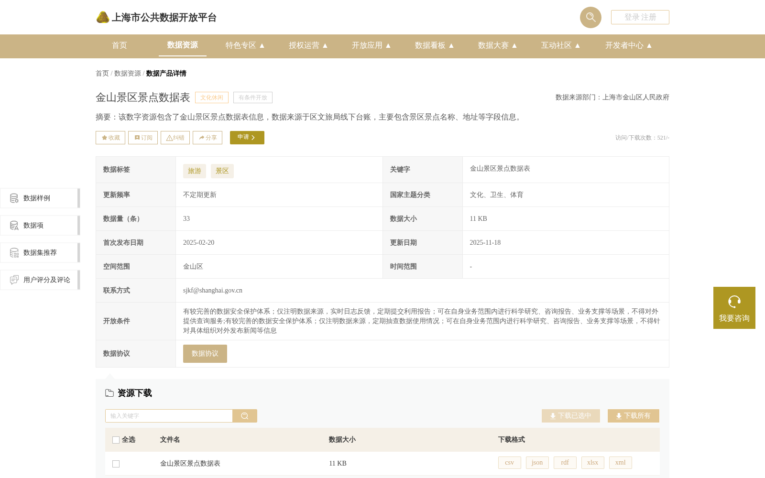
Task: Click the 我要咨询 headset consult button
Action: [x=734, y=308]
